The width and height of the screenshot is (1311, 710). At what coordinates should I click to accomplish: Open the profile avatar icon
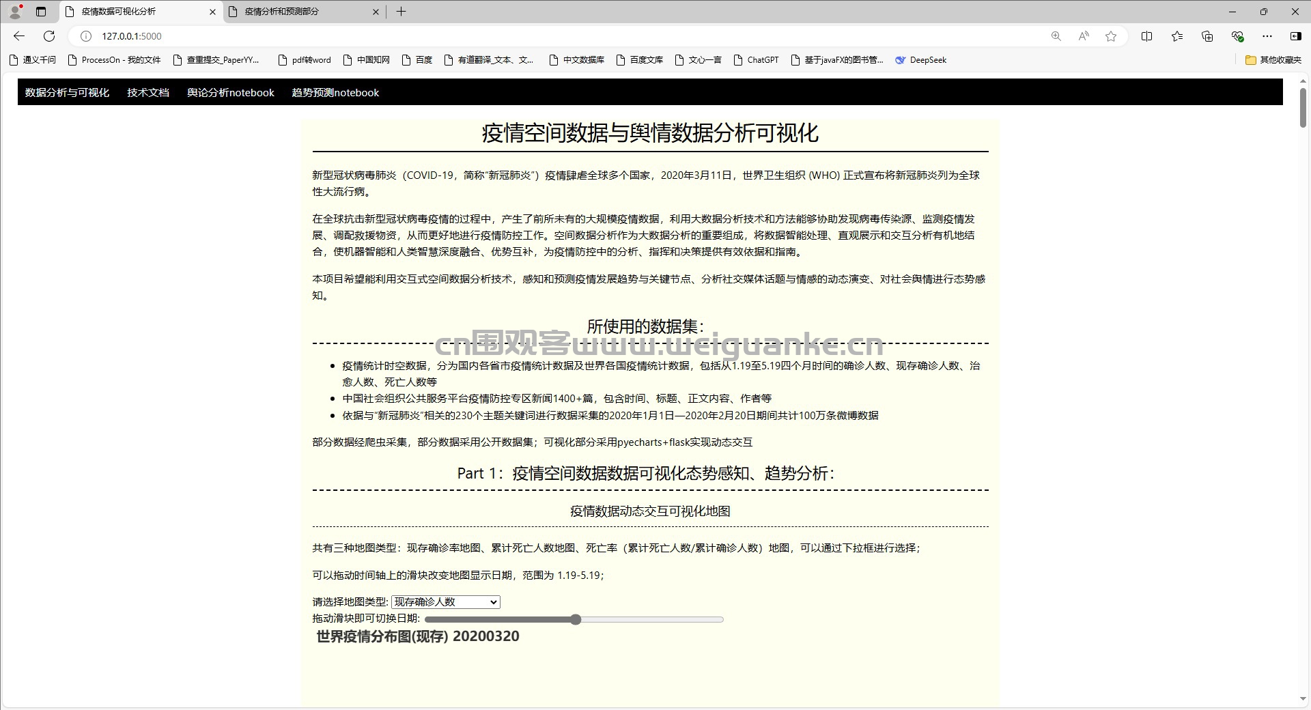15,11
